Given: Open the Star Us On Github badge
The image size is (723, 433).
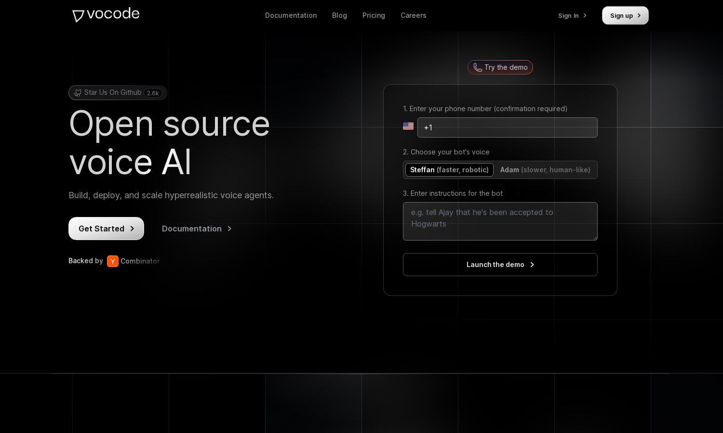Looking at the screenshot, I should pos(118,93).
